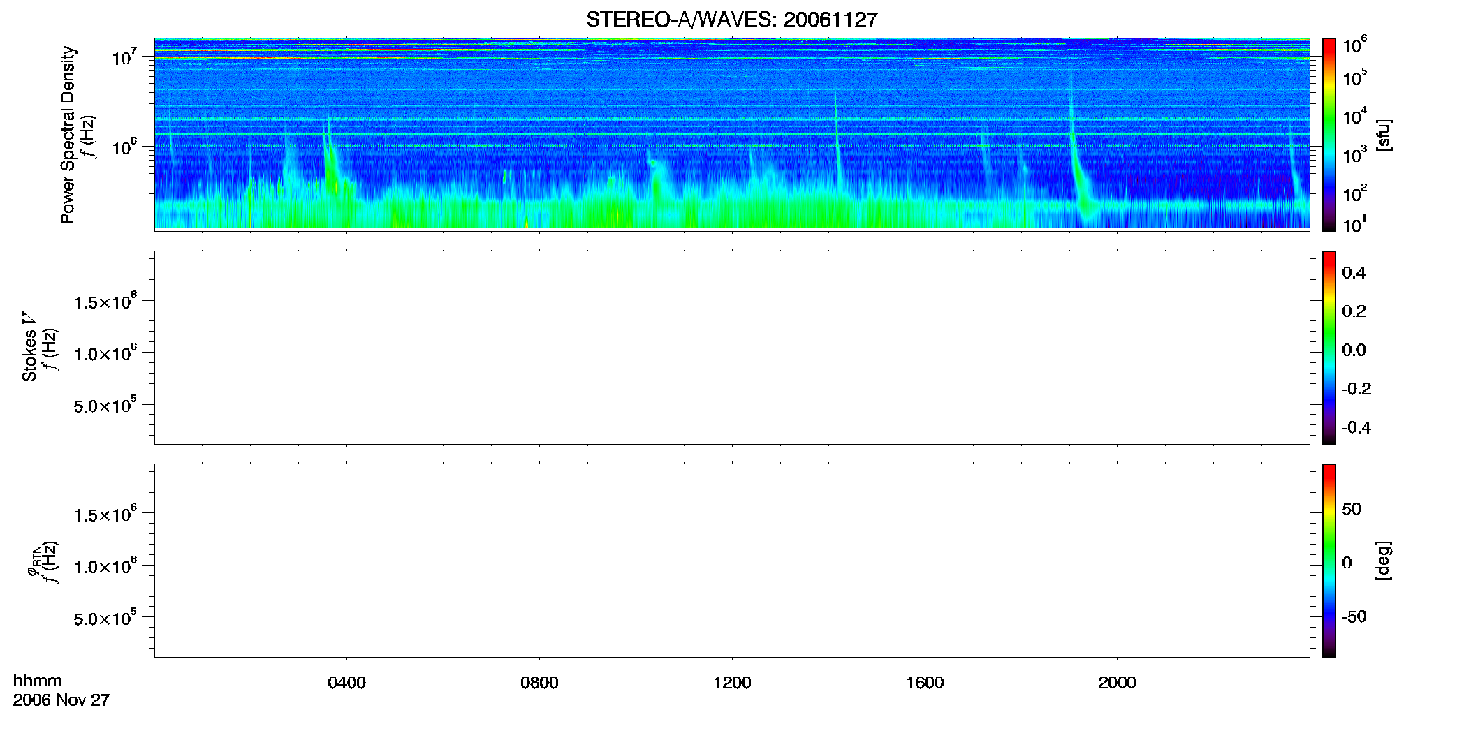Click the power spectral density colorbar

coord(1328,135)
